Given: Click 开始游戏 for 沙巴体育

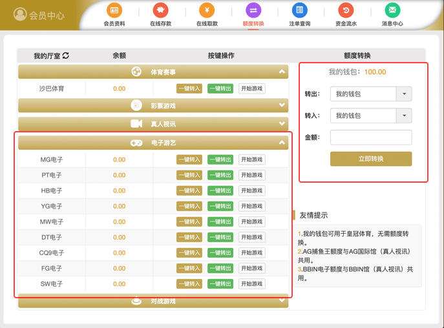Looking at the screenshot, I should point(251,88).
